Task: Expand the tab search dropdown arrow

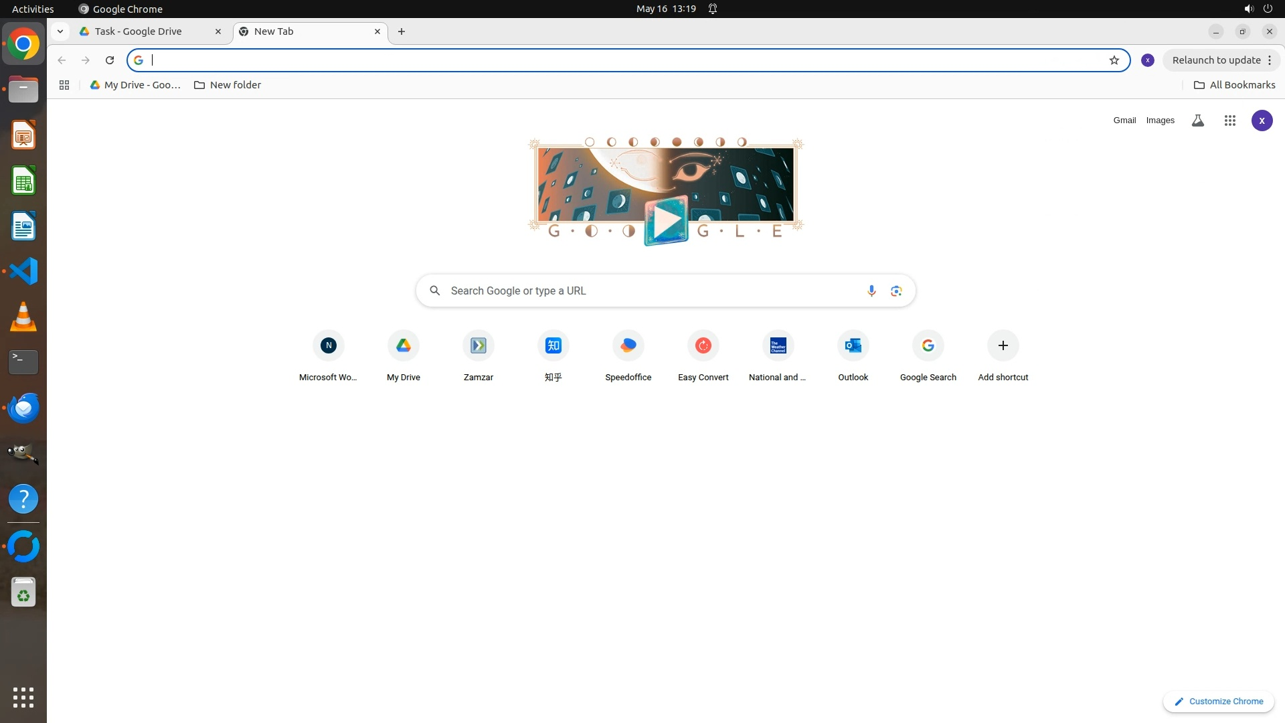Action: pos(60,31)
